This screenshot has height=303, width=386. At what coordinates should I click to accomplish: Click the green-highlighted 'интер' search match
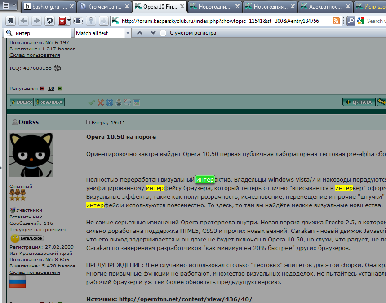click(205, 179)
